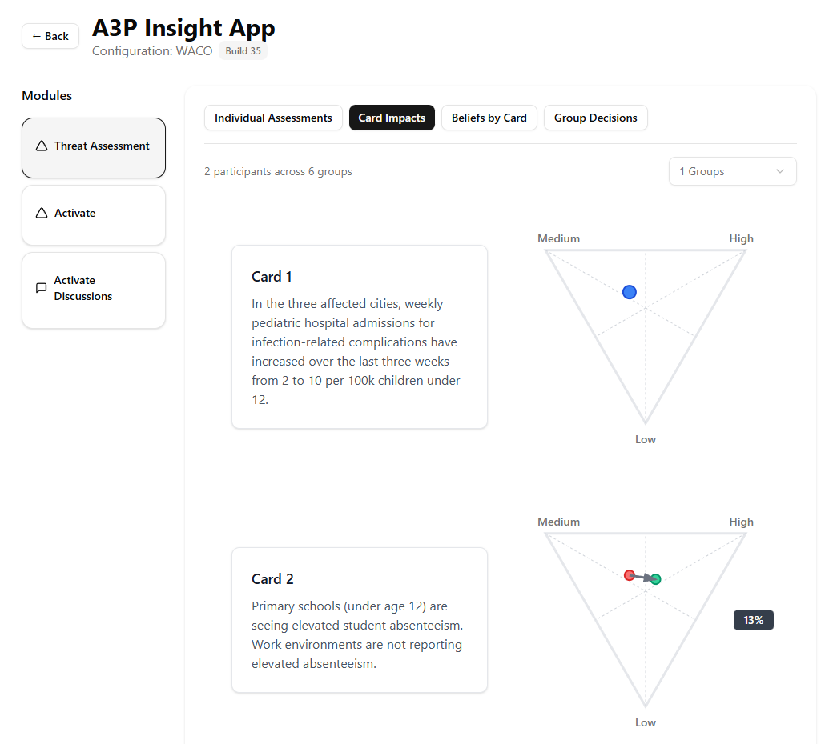Open the 1 Groups selector

[732, 171]
